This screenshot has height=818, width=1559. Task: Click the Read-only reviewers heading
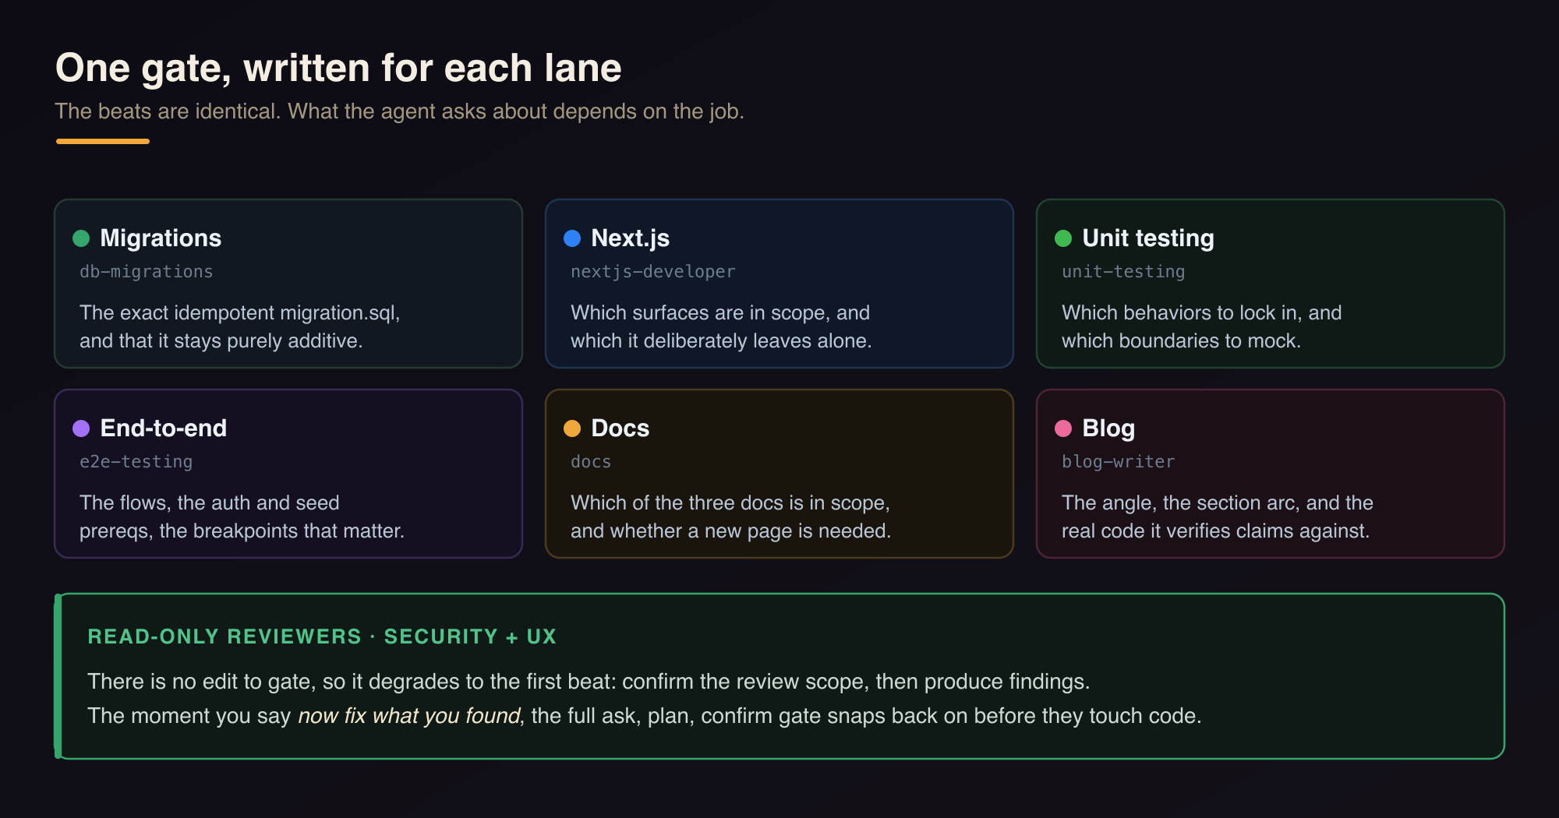click(322, 636)
